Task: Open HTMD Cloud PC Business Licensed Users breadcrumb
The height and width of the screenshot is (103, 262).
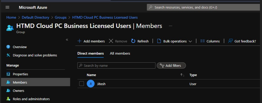Action: coord(105,17)
